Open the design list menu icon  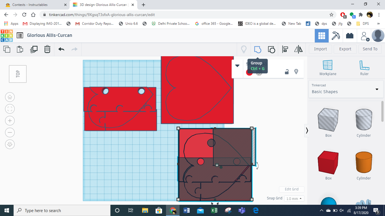pos(20,35)
